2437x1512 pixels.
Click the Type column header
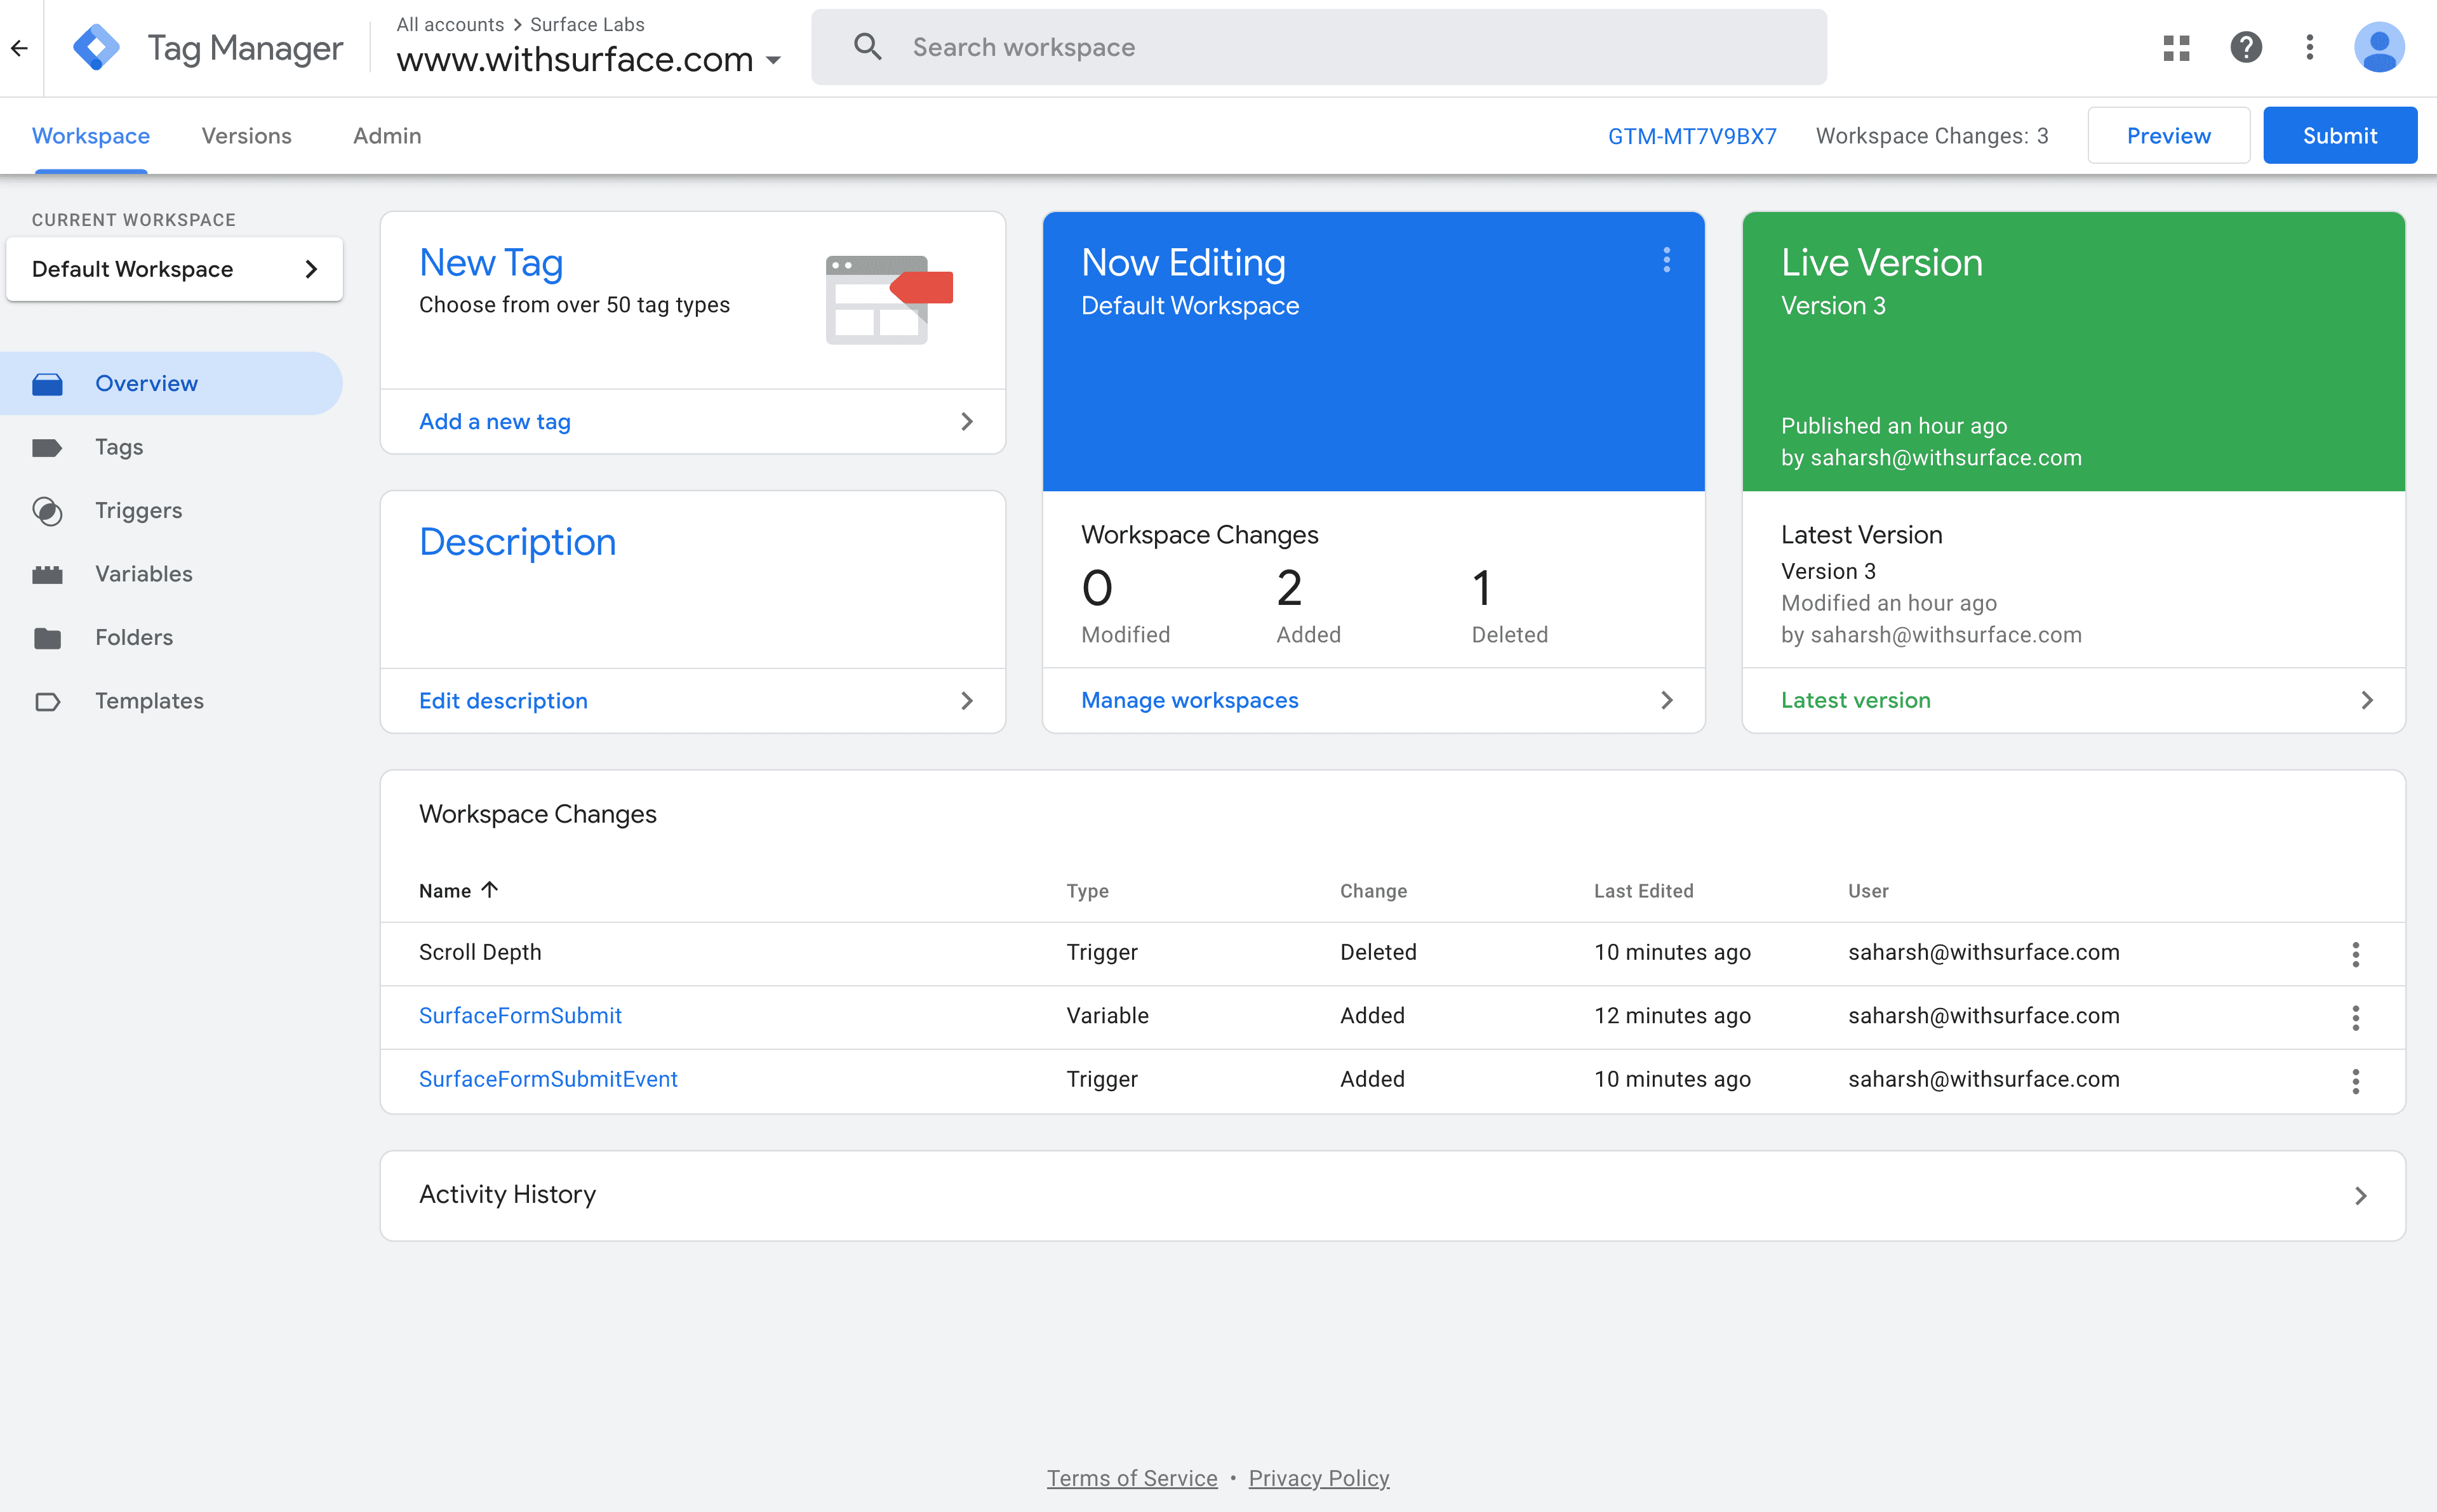pyautogui.click(x=1087, y=891)
